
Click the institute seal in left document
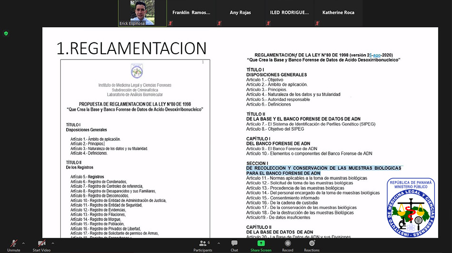point(137,71)
